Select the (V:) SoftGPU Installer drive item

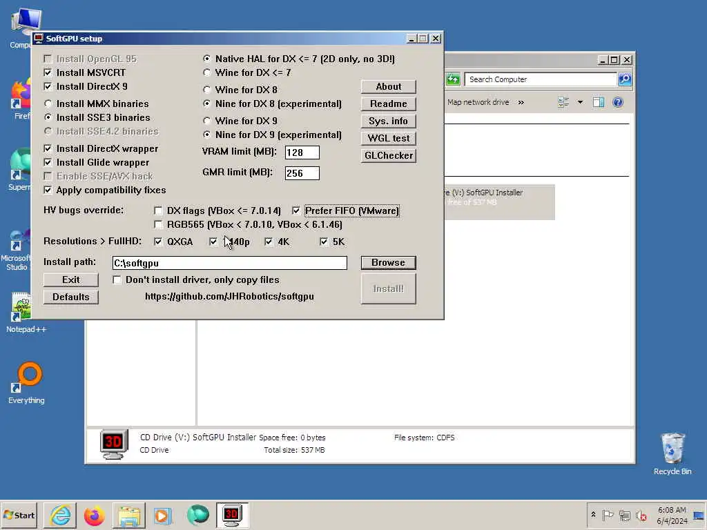(499, 202)
